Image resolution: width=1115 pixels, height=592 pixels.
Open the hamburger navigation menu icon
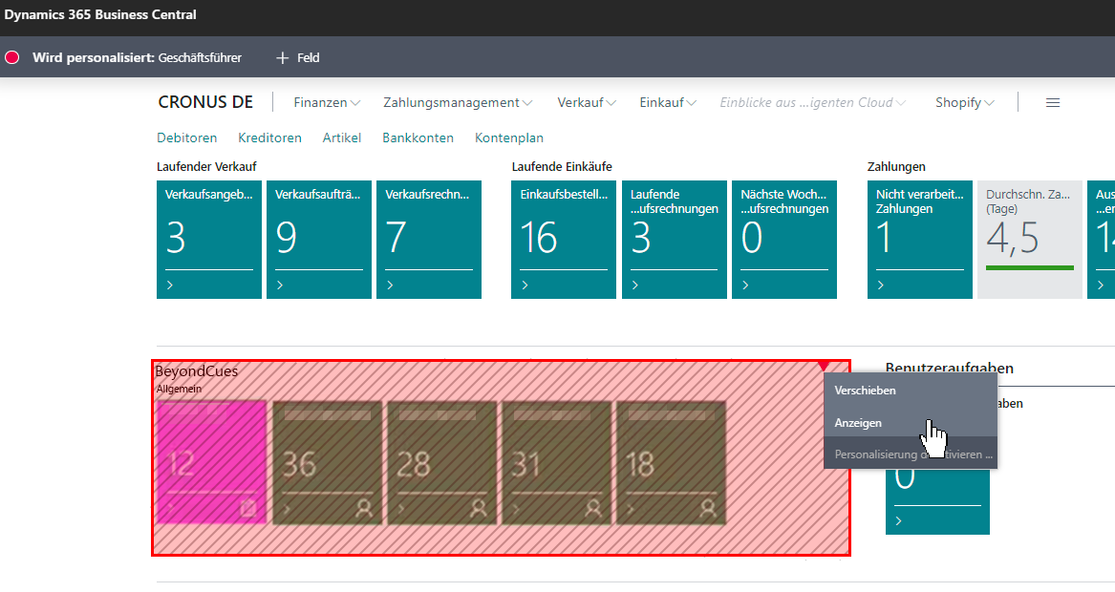coord(1052,102)
